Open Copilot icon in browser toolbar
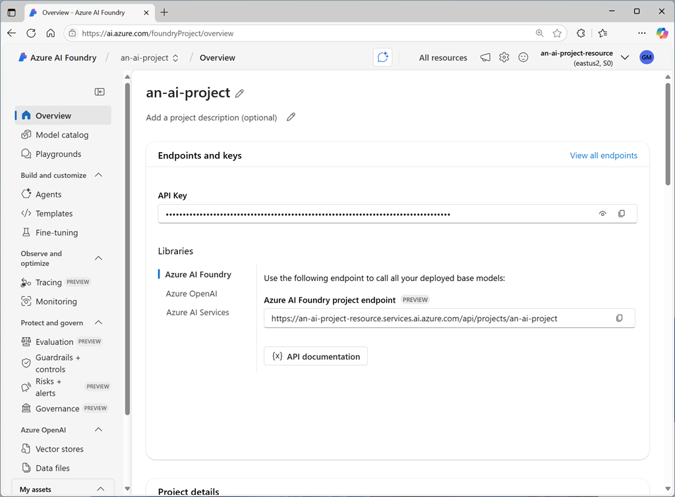Screen dimensions: 675x497 tap(662, 33)
